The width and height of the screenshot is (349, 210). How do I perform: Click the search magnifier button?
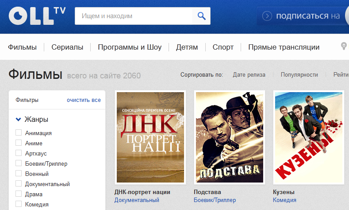(201, 16)
